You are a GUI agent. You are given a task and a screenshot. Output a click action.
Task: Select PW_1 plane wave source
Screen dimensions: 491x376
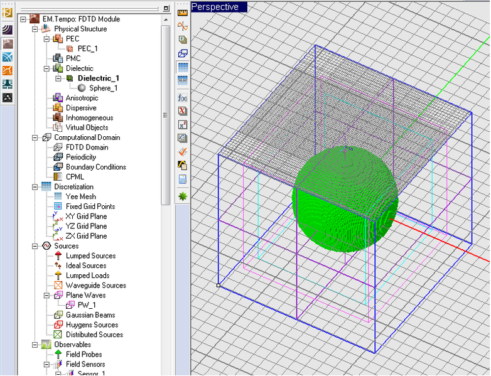(87, 305)
